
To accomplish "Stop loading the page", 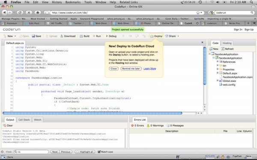I will [x=29, y=12].
